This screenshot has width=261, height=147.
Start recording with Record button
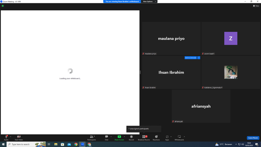point(131,138)
